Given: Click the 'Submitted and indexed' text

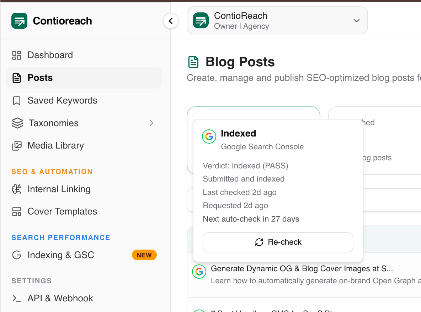Looking at the screenshot, I should pyautogui.click(x=244, y=179).
